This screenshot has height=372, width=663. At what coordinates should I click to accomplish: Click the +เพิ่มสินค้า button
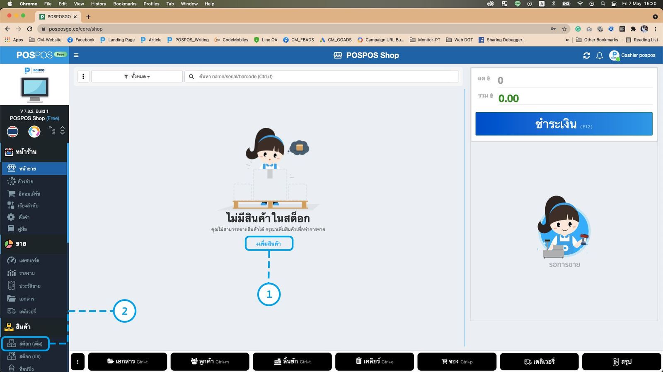[269, 244]
